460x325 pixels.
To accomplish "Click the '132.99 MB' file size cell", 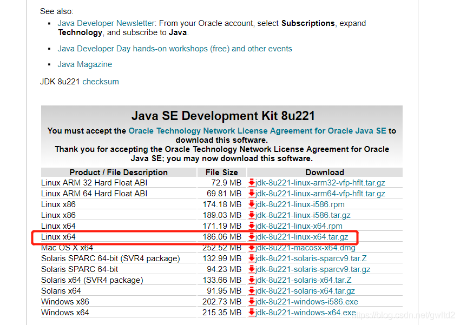I will tap(222, 258).
